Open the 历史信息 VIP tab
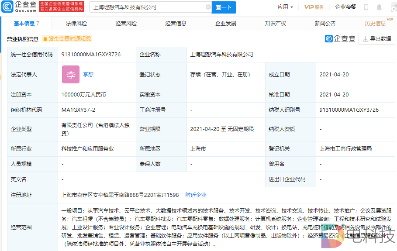This screenshot has width=397, height=251. point(375,24)
